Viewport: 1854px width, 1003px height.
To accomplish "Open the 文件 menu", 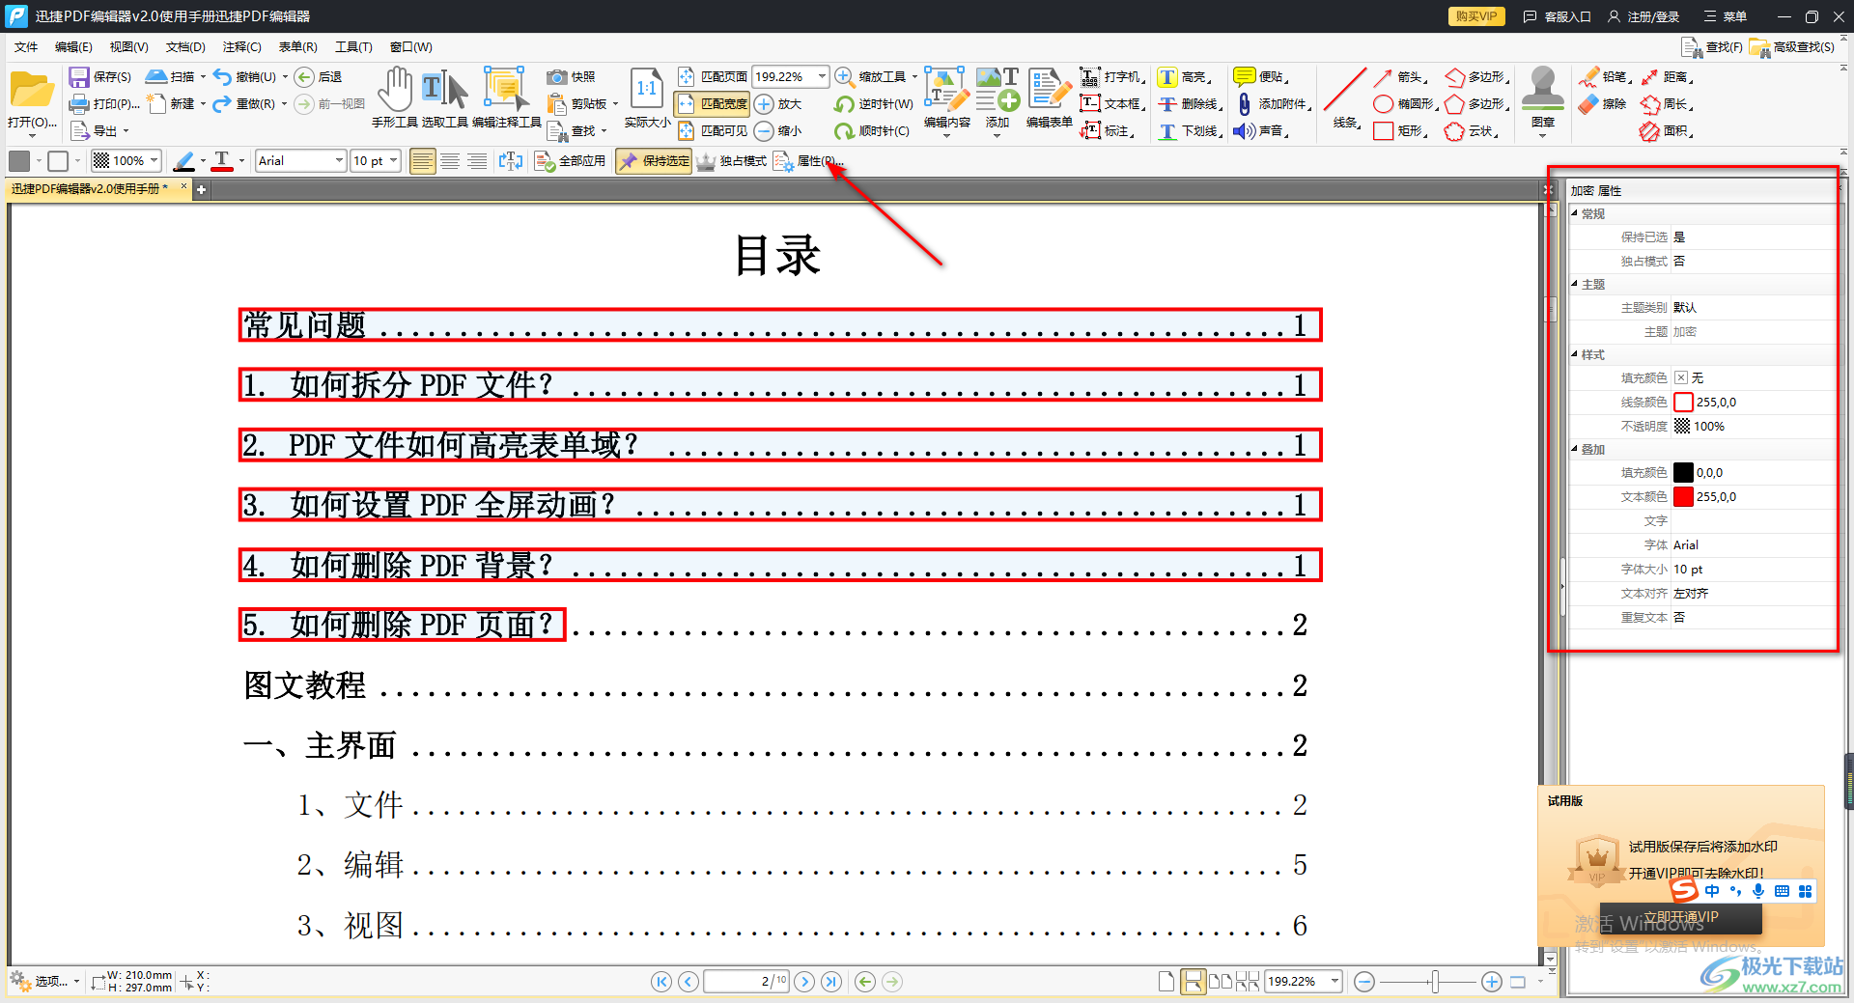I will 26,47.
